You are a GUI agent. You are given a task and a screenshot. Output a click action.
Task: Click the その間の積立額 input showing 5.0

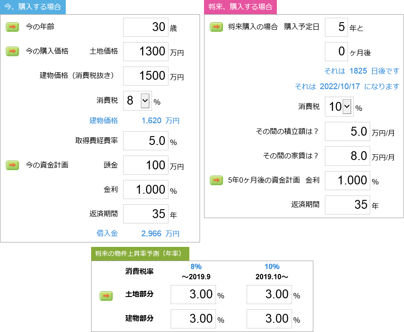click(x=347, y=132)
